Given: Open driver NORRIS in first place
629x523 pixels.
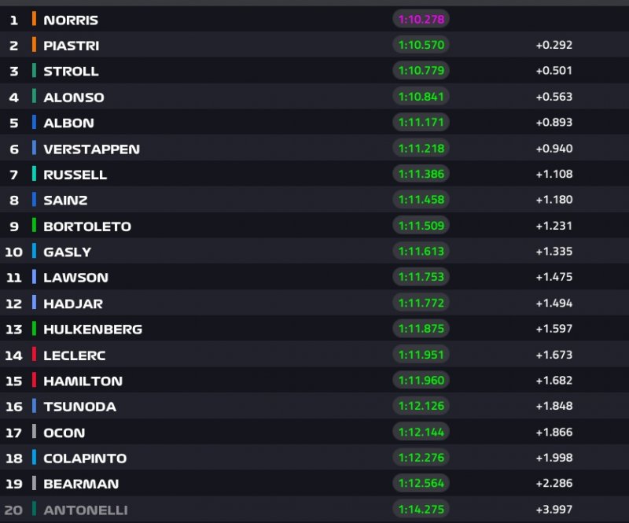Looking at the screenshot, I should (x=71, y=20).
